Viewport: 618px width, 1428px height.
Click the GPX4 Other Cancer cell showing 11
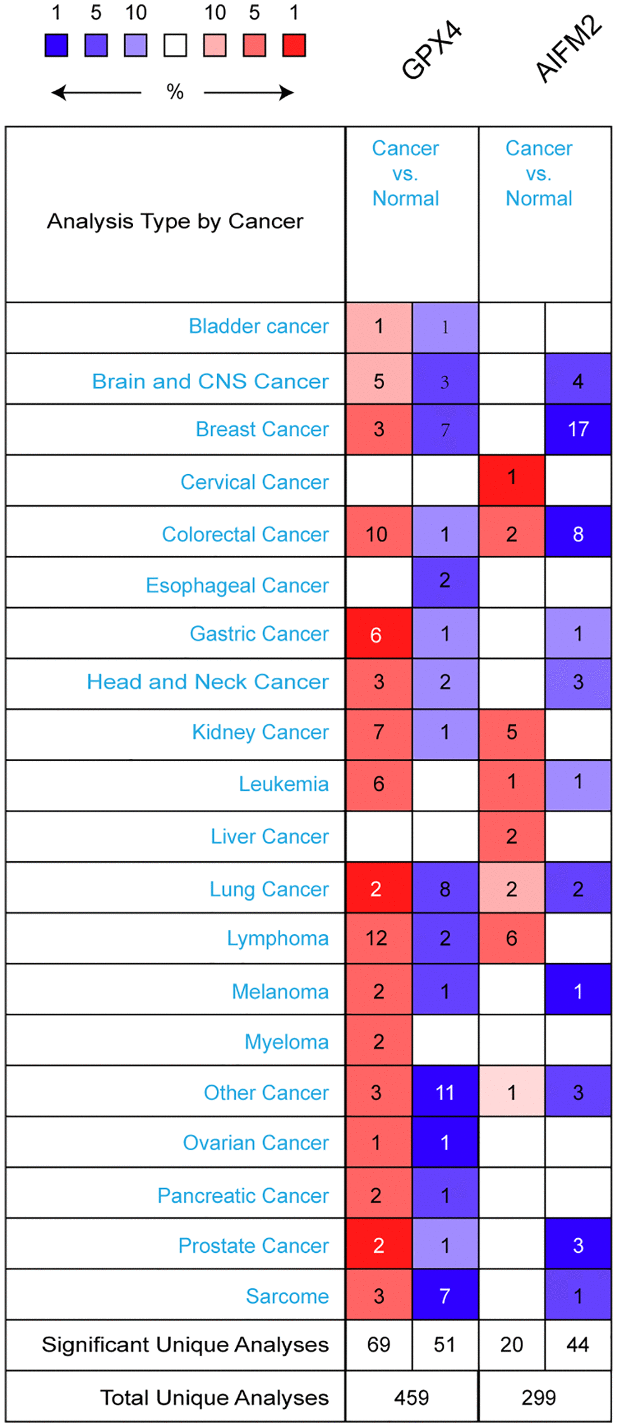tap(445, 1092)
